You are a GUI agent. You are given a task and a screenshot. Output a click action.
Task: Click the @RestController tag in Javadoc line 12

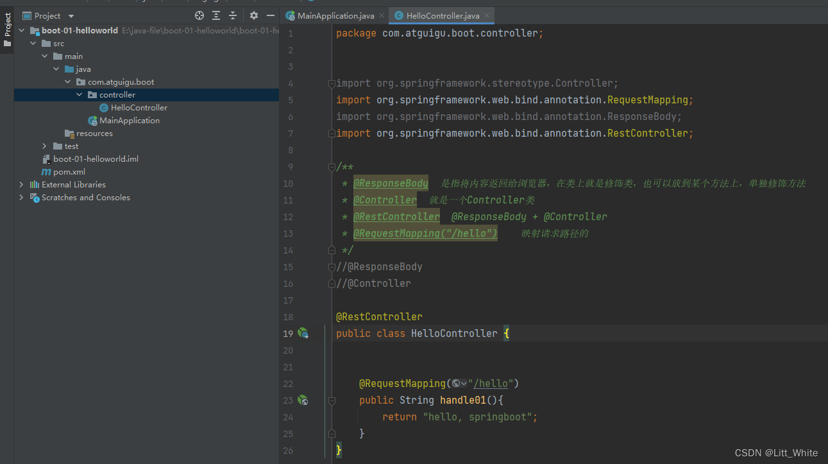point(396,216)
